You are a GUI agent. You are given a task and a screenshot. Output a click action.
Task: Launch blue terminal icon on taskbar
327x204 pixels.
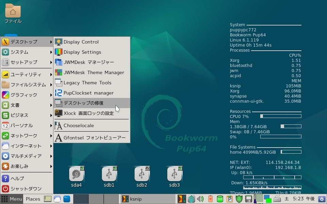[67, 199]
